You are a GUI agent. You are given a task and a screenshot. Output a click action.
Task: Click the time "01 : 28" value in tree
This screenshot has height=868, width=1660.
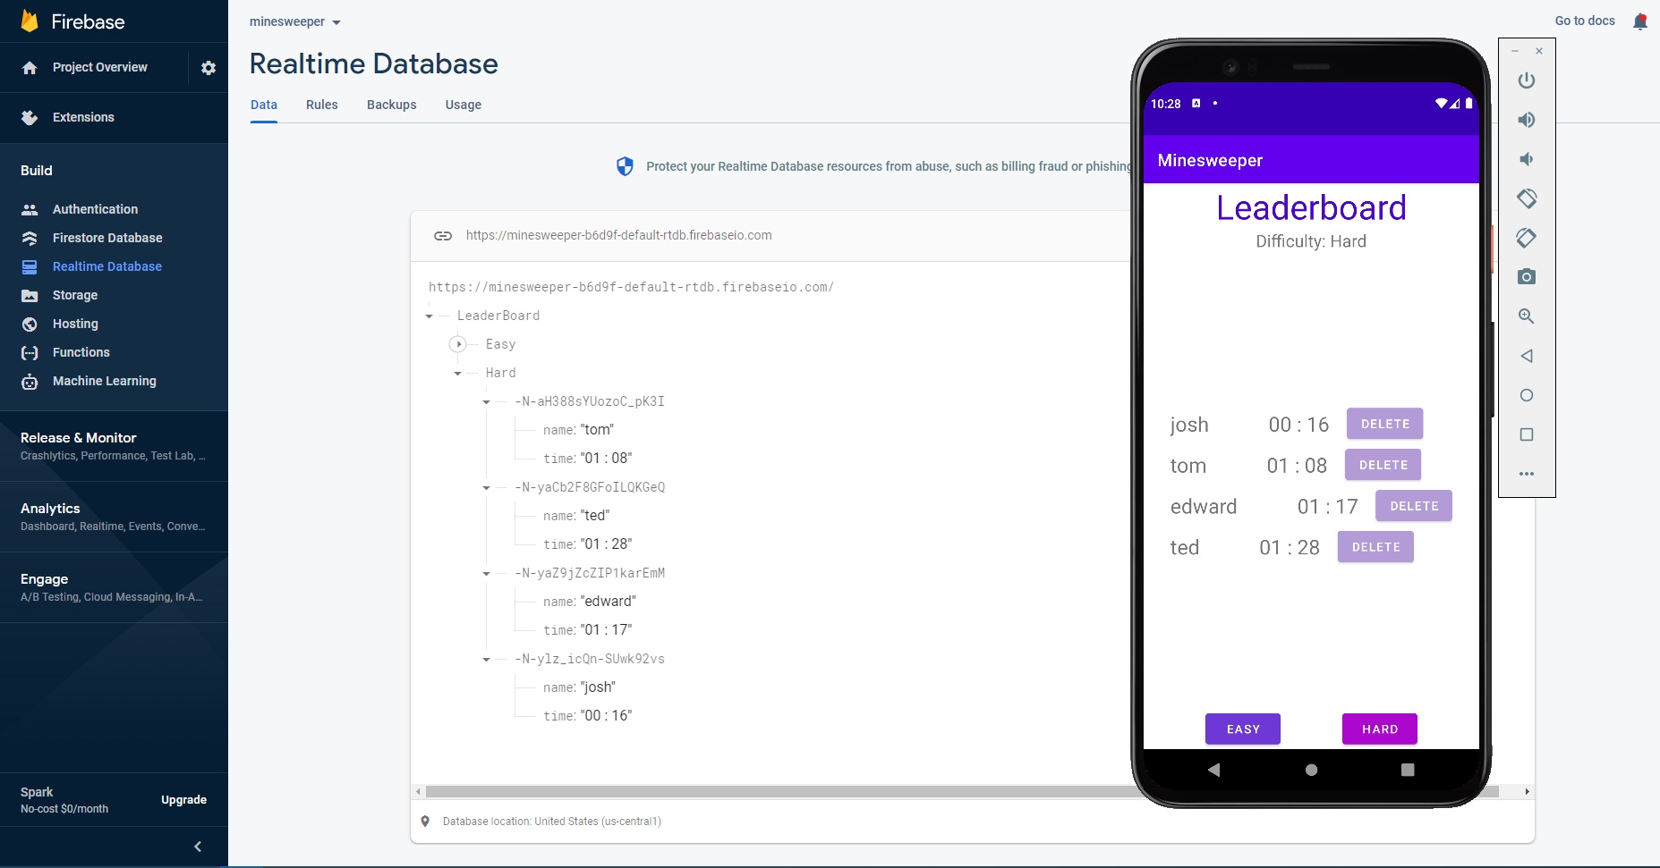click(x=606, y=544)
